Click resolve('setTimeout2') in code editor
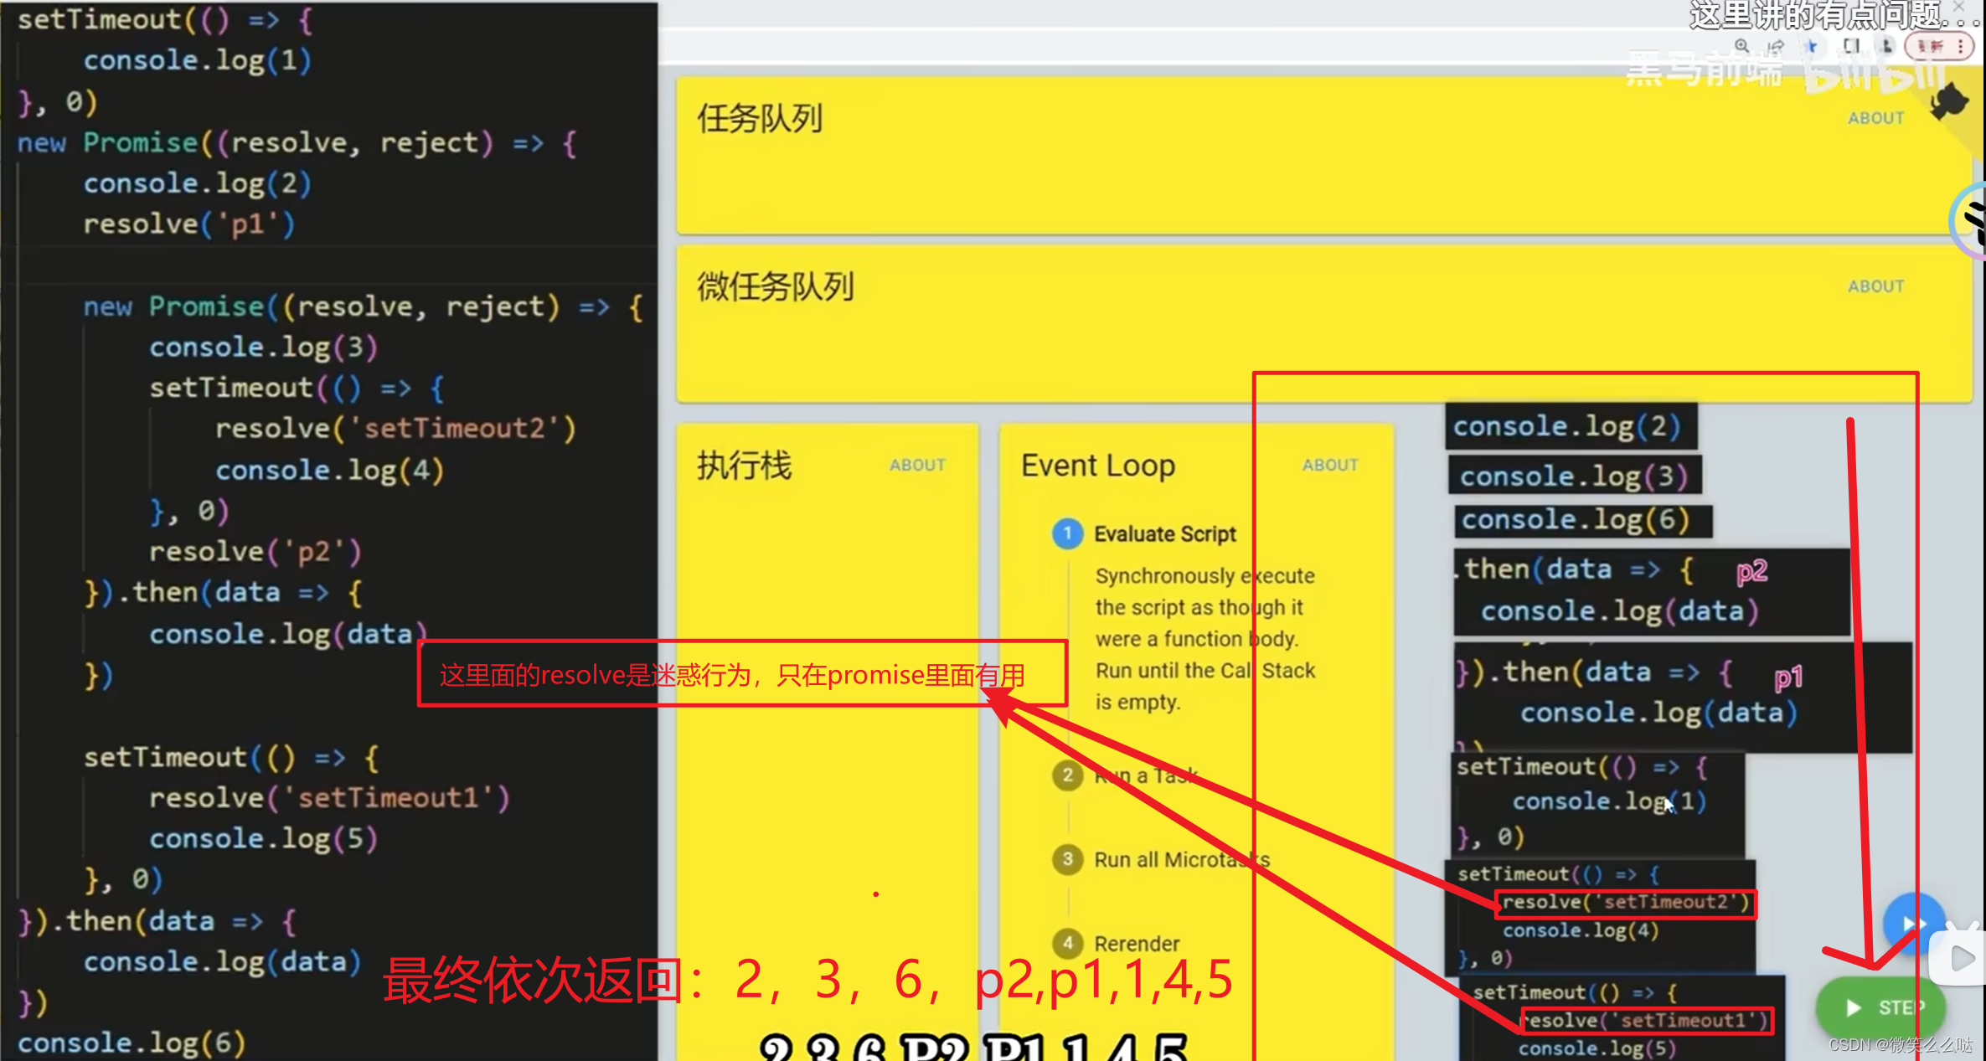This screenshot has height=1061, width=1986. 395,428
